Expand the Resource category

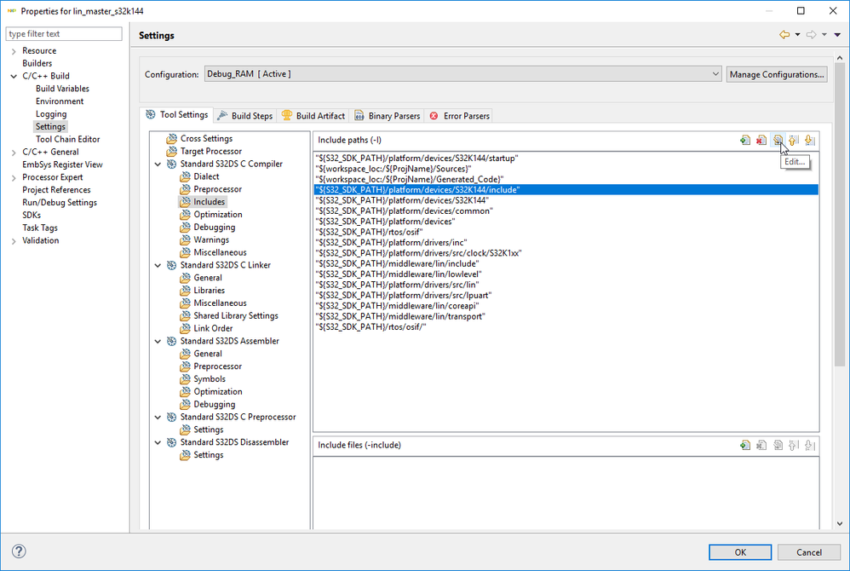pyautogui.click(x=14, y=51)
